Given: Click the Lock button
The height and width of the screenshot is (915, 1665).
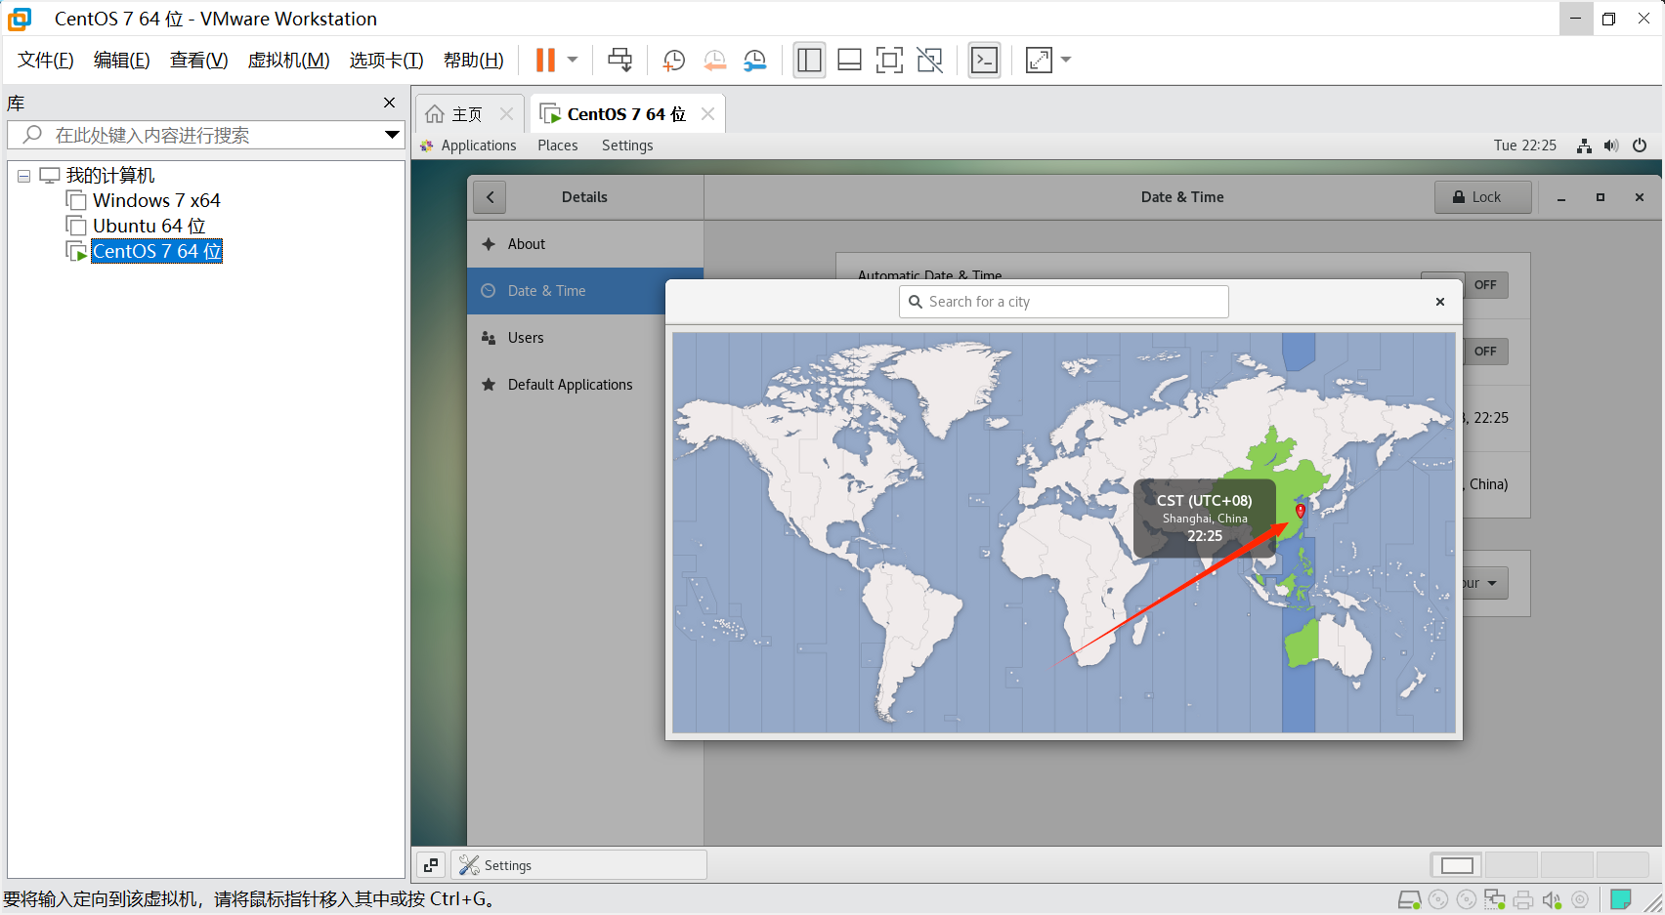Looking at the screenshot, I should click(1482, 197).
